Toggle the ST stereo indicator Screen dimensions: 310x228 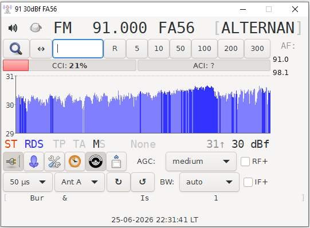click(x=11, y=144)
